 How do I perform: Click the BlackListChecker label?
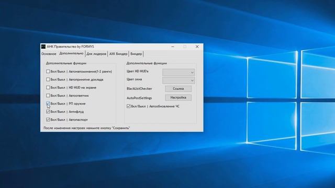point(139,88)
